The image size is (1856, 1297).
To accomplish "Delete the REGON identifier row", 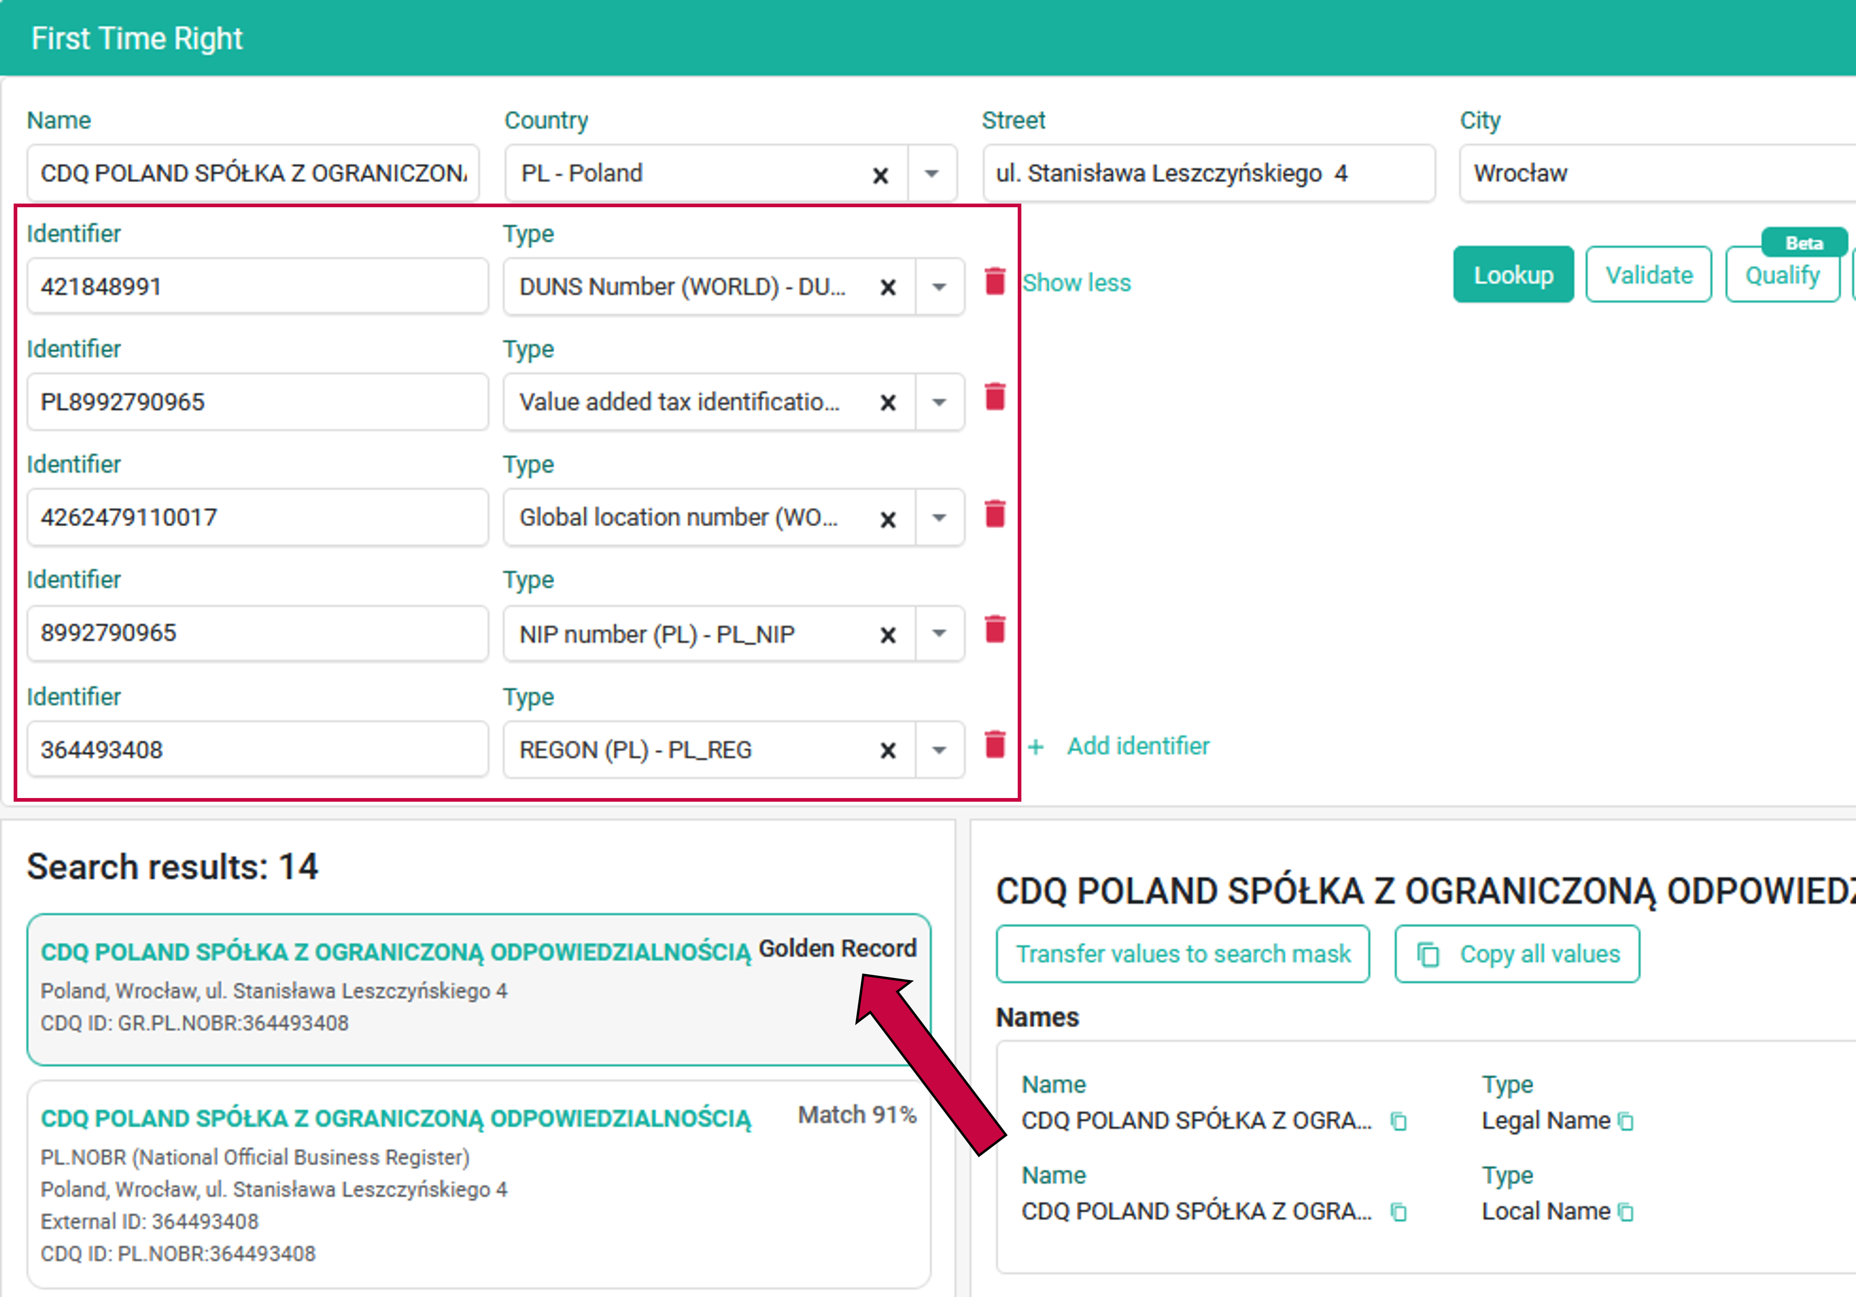I will point(995,745).
